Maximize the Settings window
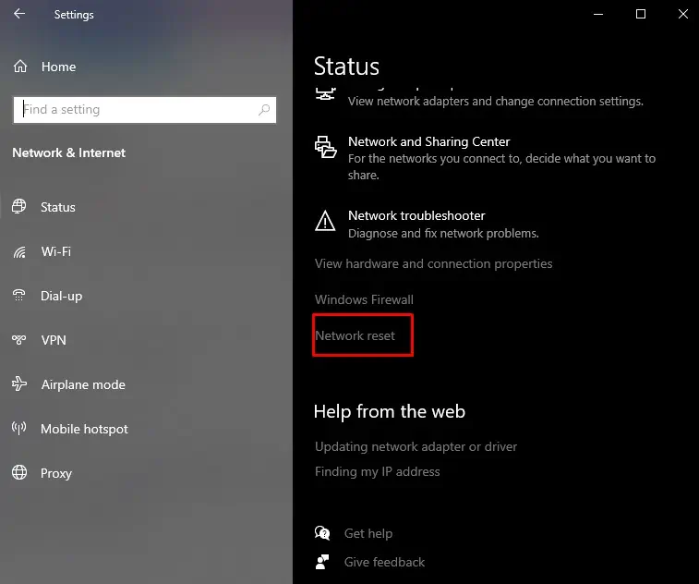 point(641,14)
